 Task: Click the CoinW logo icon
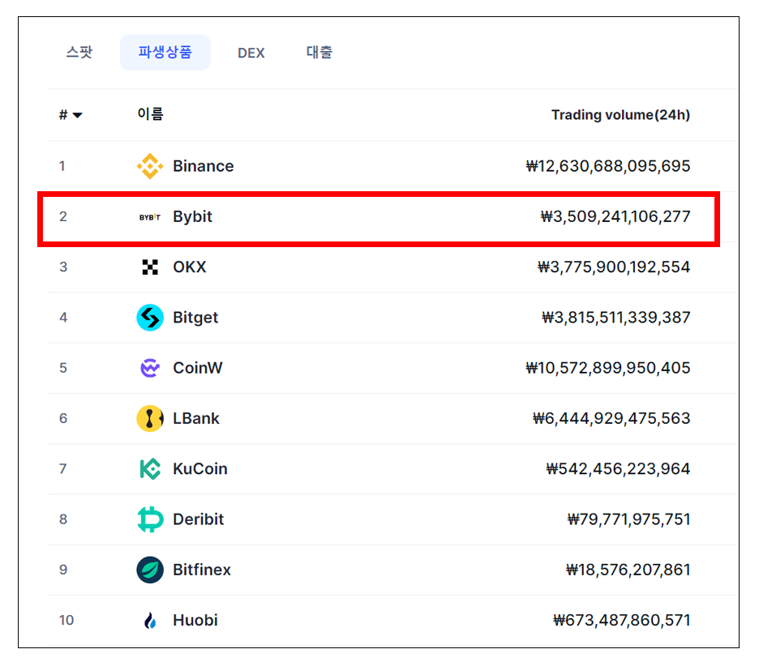tap(150, 368)
